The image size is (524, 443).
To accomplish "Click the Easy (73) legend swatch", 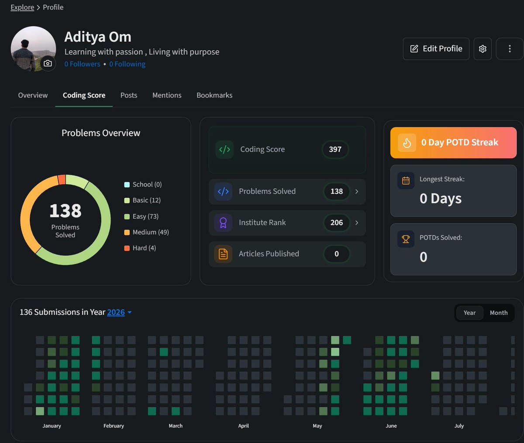I will pyautogui.click(x=127, y=216).
